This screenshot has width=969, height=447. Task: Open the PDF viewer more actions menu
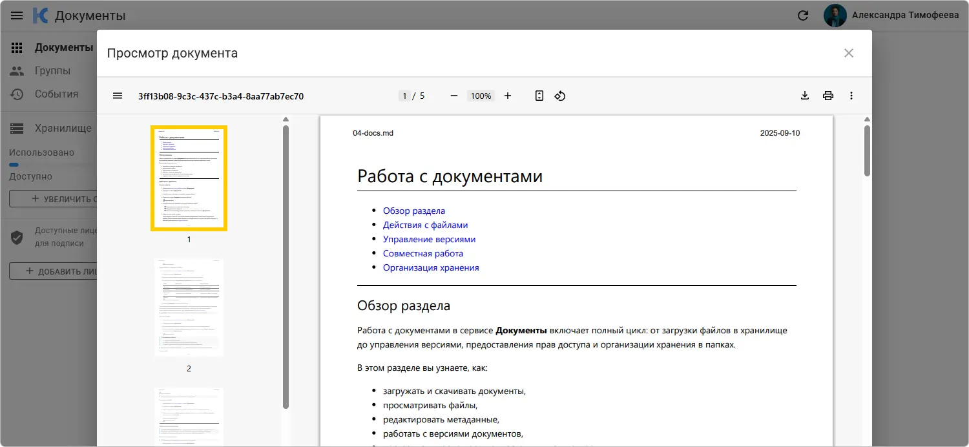[851, 96]
